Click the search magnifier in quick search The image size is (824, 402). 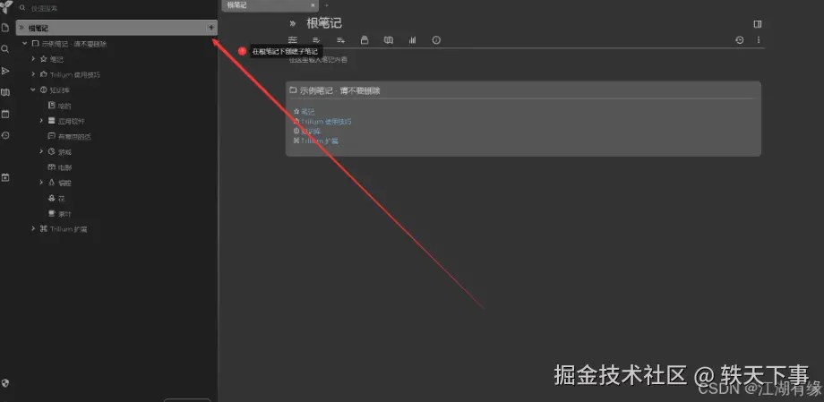pos(22,8)
